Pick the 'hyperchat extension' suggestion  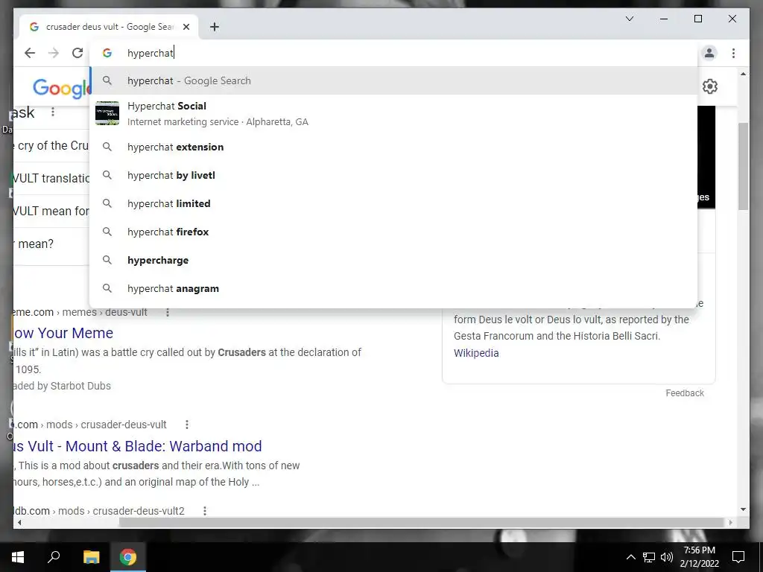393,147
